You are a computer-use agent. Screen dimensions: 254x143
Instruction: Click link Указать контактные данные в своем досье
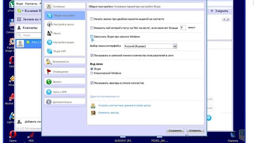pos(124,106)
